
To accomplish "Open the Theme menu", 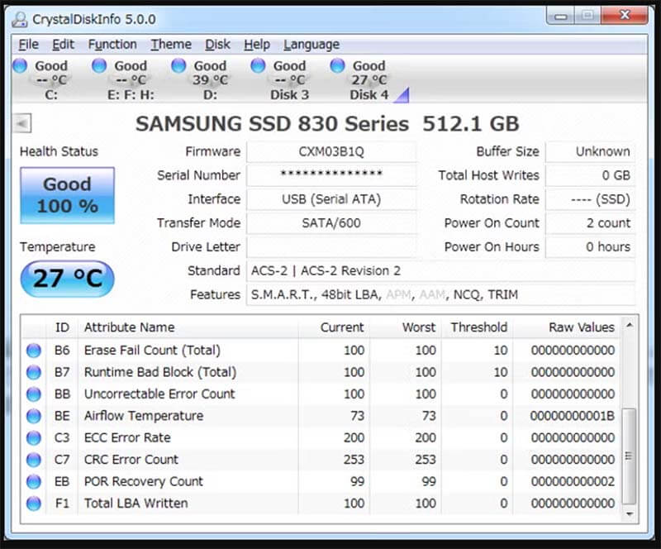I will pyautogui.click(x=171, y=44).
